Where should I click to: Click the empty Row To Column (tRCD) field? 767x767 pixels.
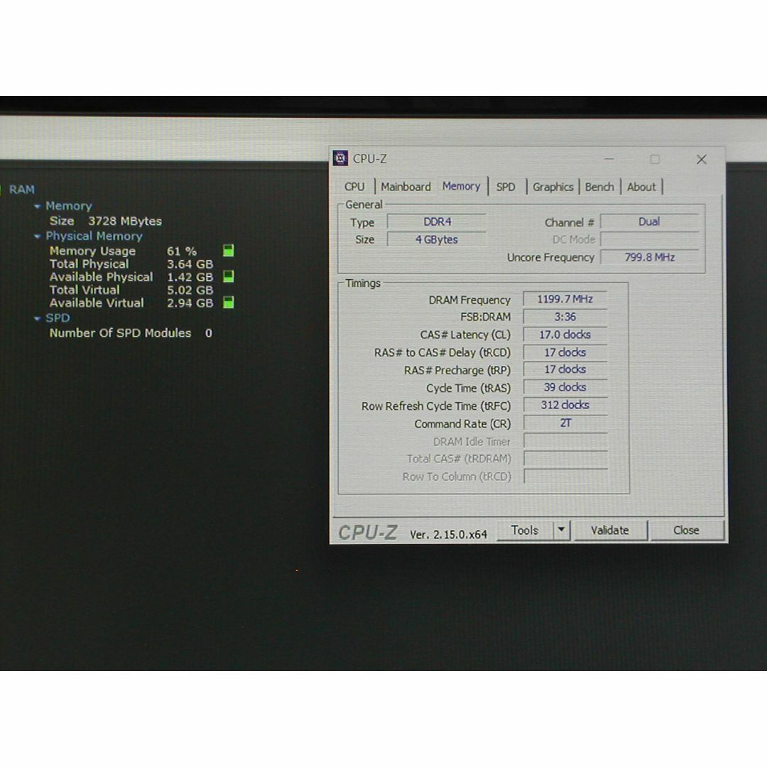pyautogui.click(x=565, y=477)
